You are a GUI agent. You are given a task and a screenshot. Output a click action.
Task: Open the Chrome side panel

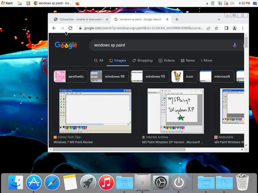[x=227, y=28]
